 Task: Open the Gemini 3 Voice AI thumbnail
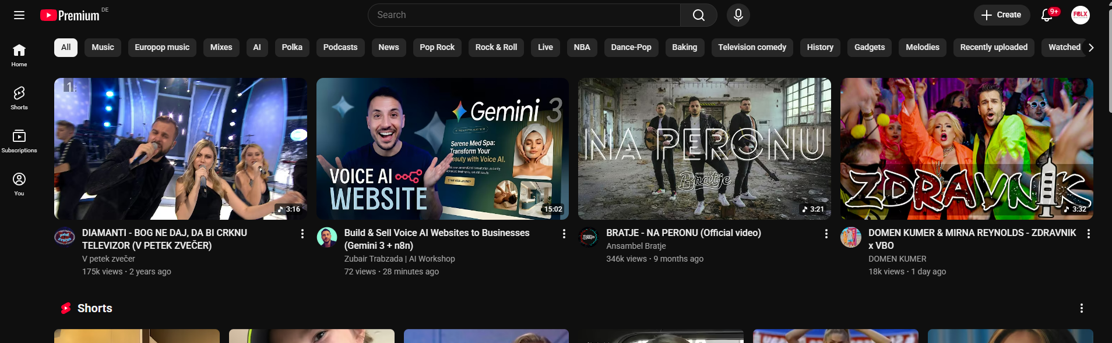click(442, 149)
